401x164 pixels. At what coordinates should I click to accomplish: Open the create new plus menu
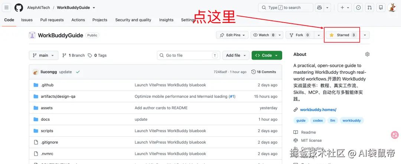(345, 8)
